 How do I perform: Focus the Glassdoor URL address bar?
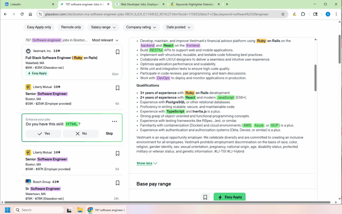click(x=157, y=14)
